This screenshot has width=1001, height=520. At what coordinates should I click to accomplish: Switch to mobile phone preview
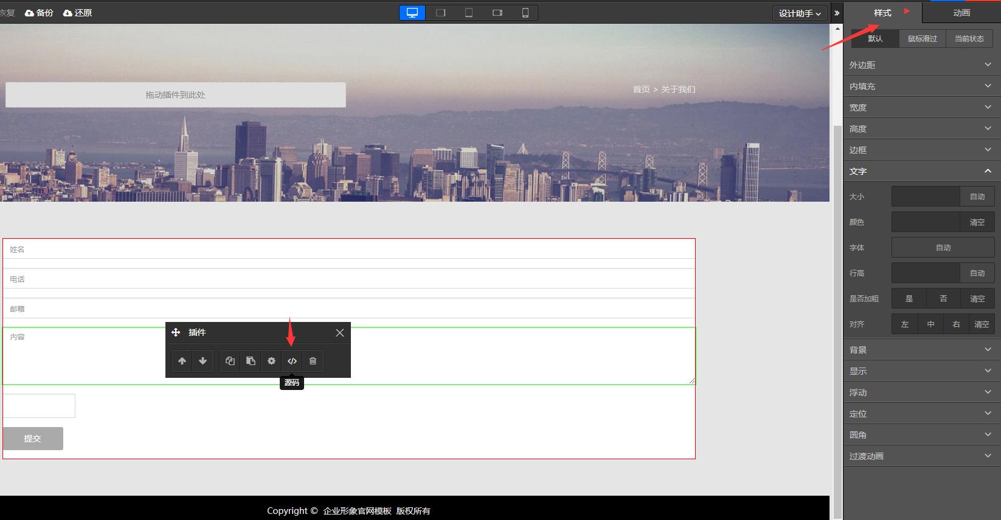(x=525, y=13)
